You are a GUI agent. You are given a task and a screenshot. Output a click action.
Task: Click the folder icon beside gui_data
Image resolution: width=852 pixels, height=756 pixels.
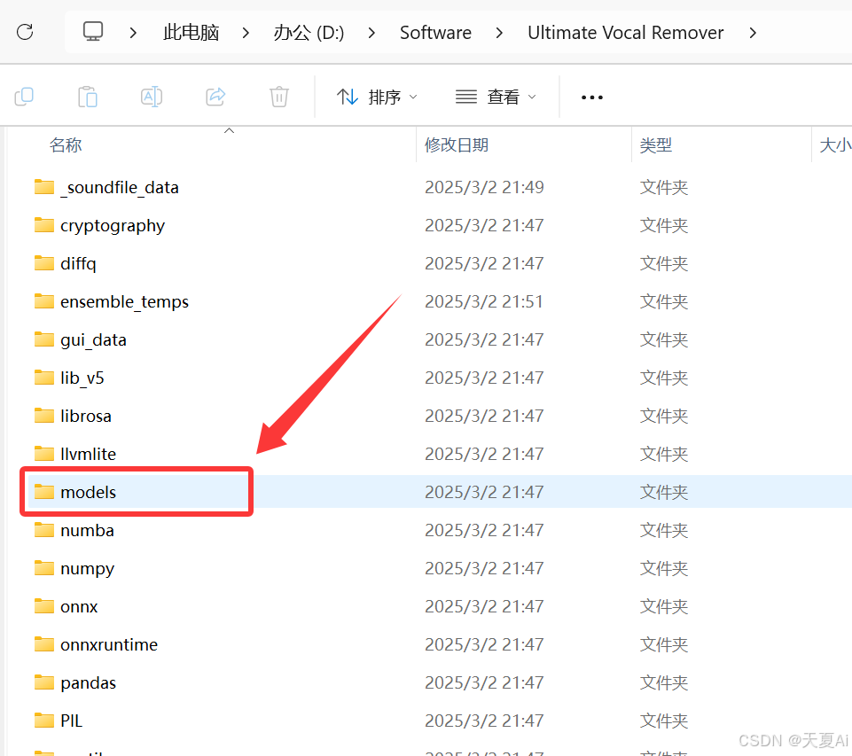[44, 339]
